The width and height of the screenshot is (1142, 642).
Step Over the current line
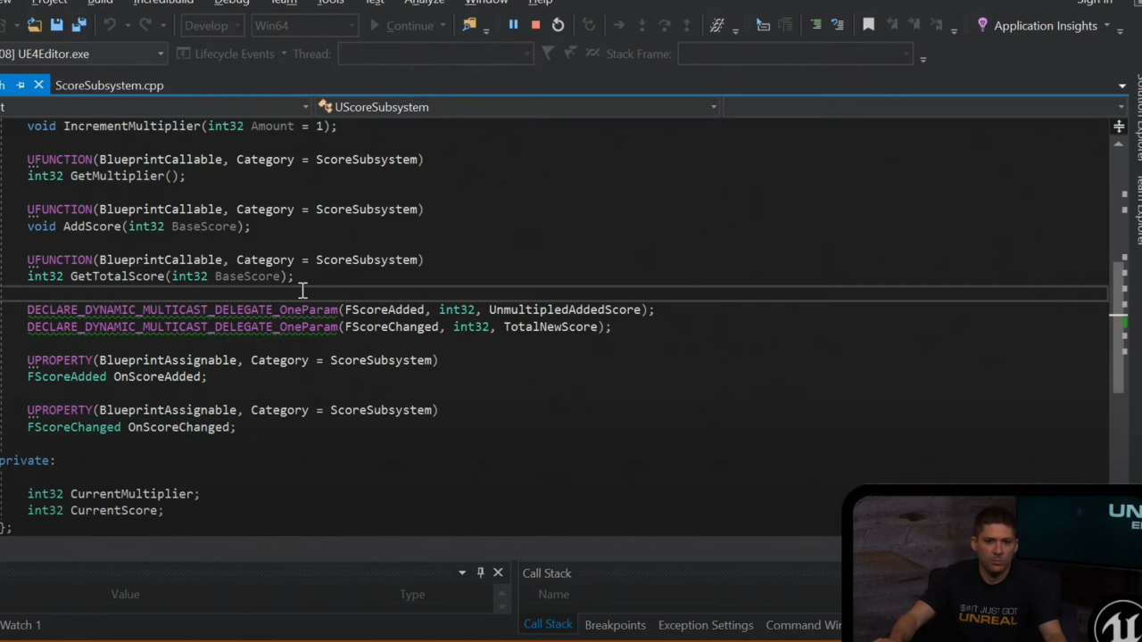[665, 25]
